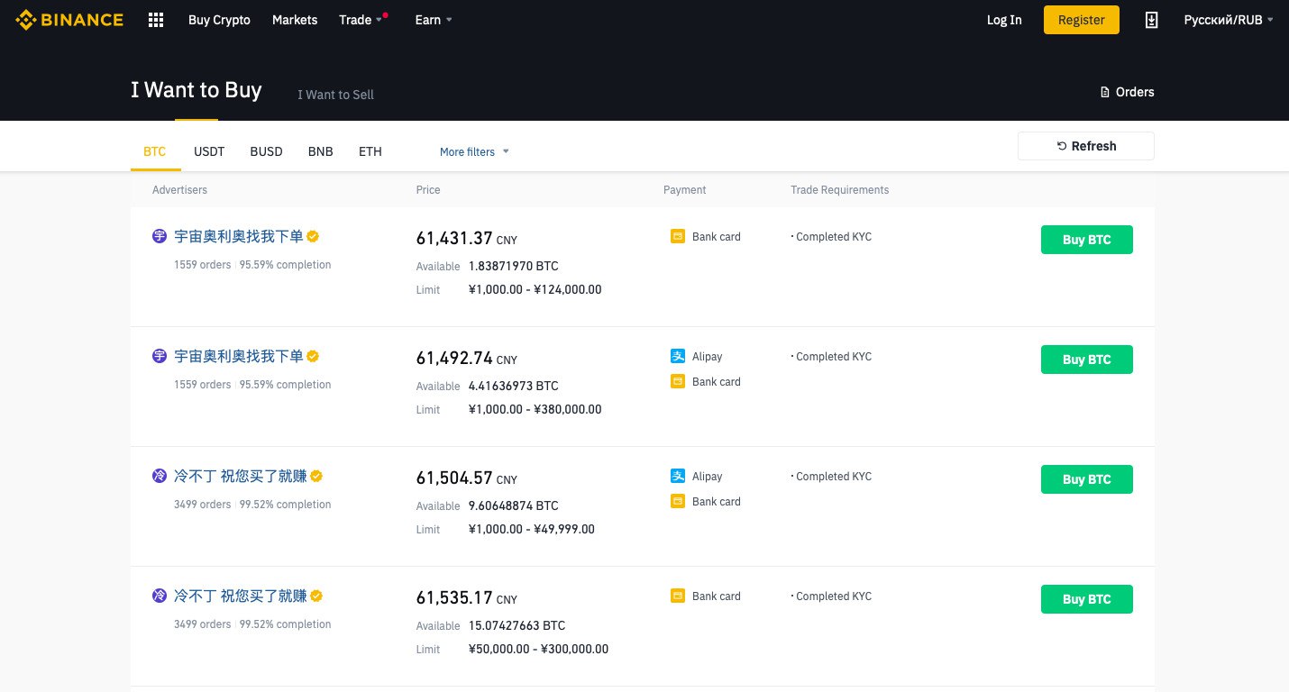Open advertiser 宇宙奥利奥找我下单 in the 61,492.74 row

tap(239, 356)
